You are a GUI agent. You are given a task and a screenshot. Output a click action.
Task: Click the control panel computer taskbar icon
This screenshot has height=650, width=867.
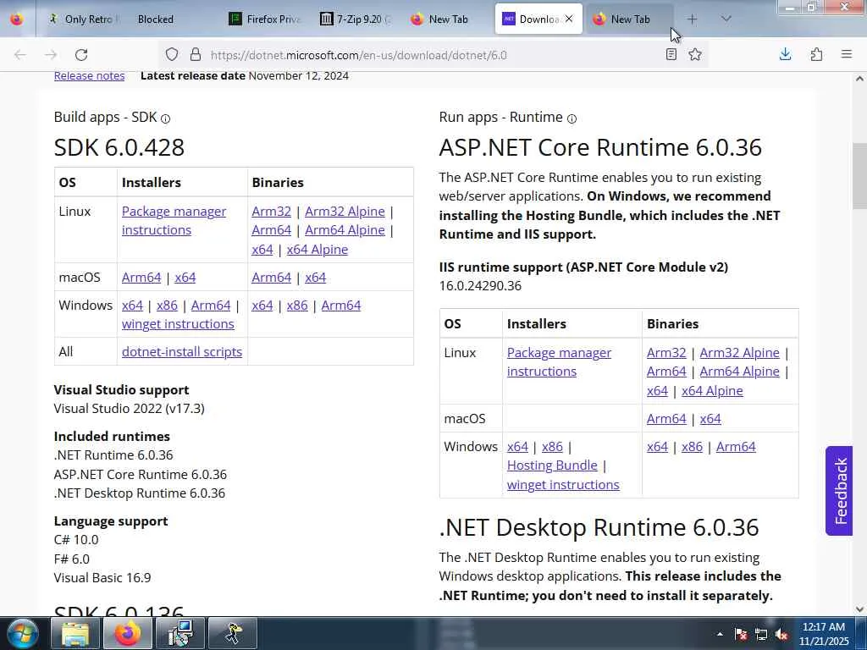pos(179,633)
